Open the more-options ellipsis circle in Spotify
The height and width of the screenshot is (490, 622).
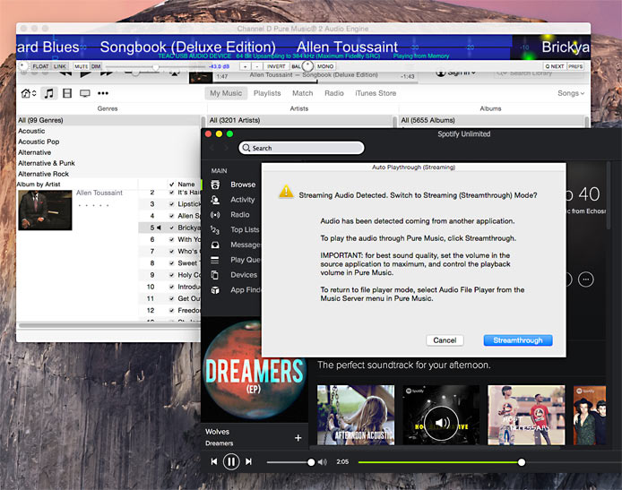[586, 279]
